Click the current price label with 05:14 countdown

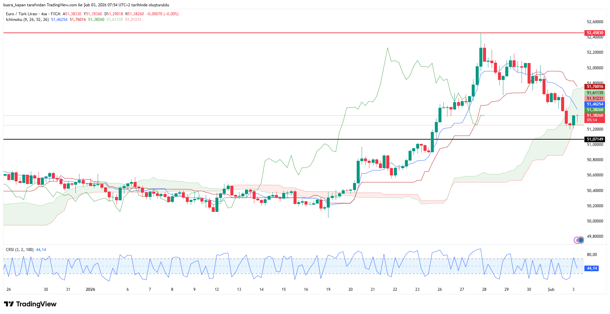click(x=594, y=118)
